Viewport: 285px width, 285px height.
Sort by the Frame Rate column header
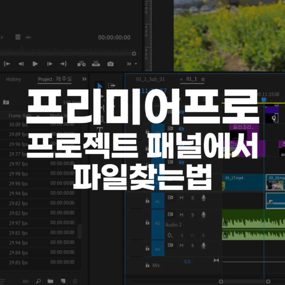(x=20, y=115)
